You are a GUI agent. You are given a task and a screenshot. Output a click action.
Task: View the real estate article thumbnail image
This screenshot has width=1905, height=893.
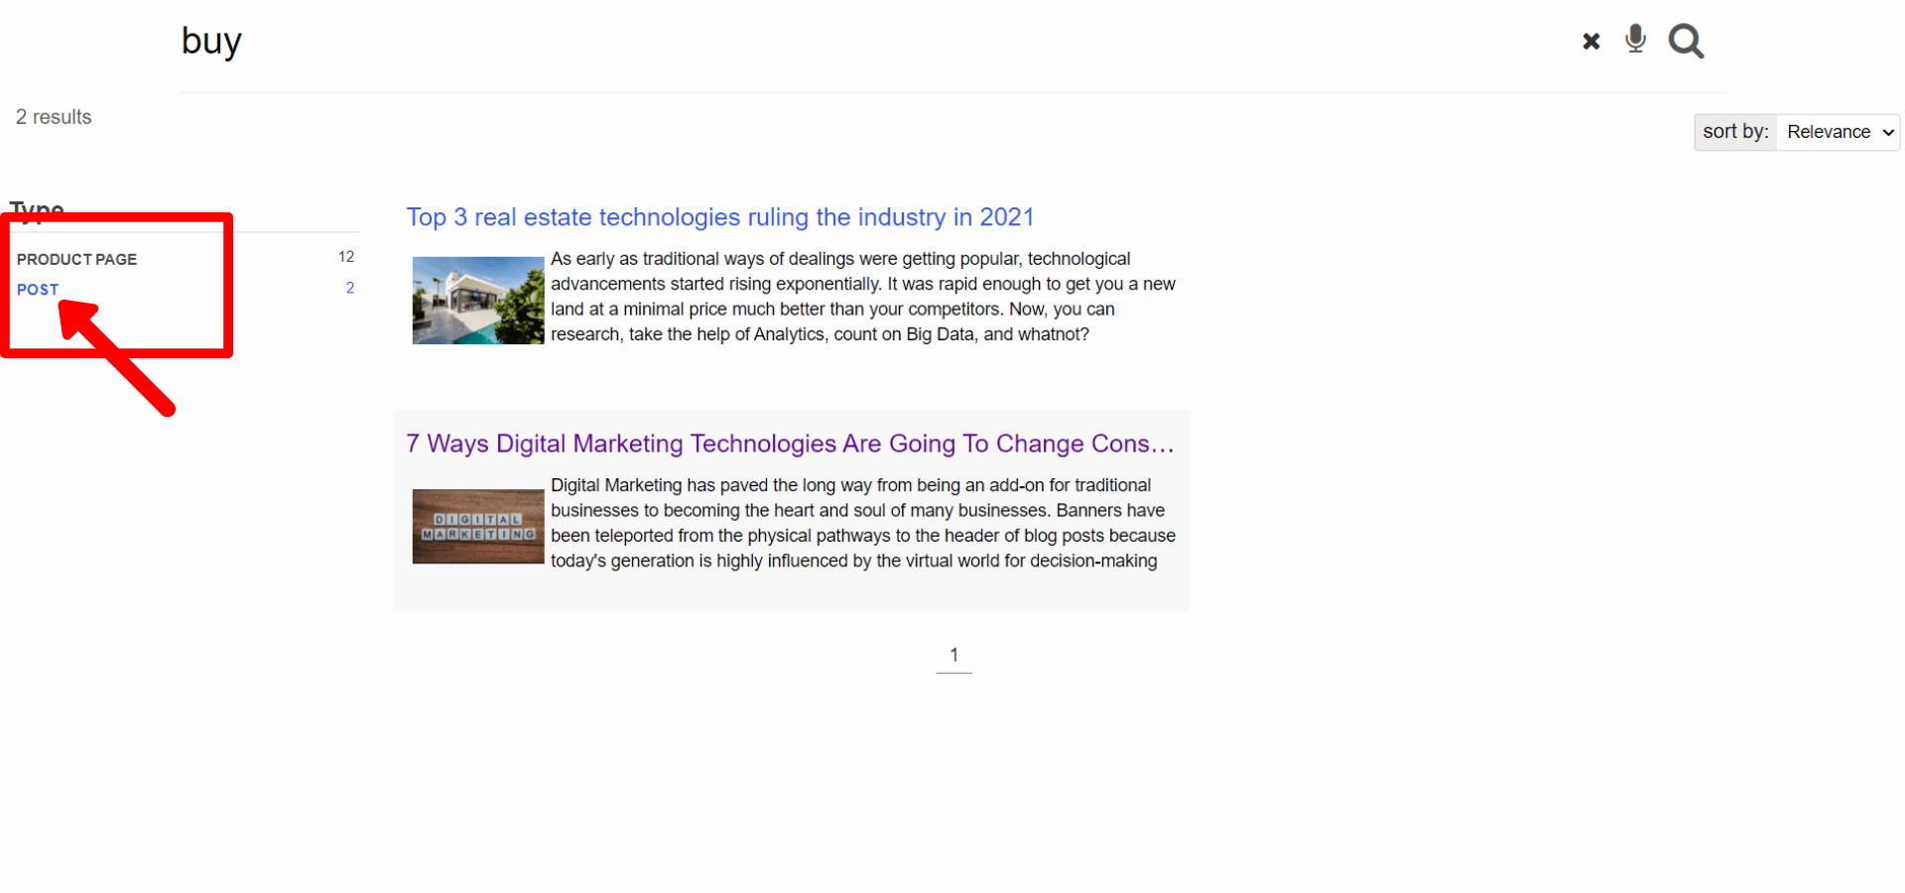477,300
